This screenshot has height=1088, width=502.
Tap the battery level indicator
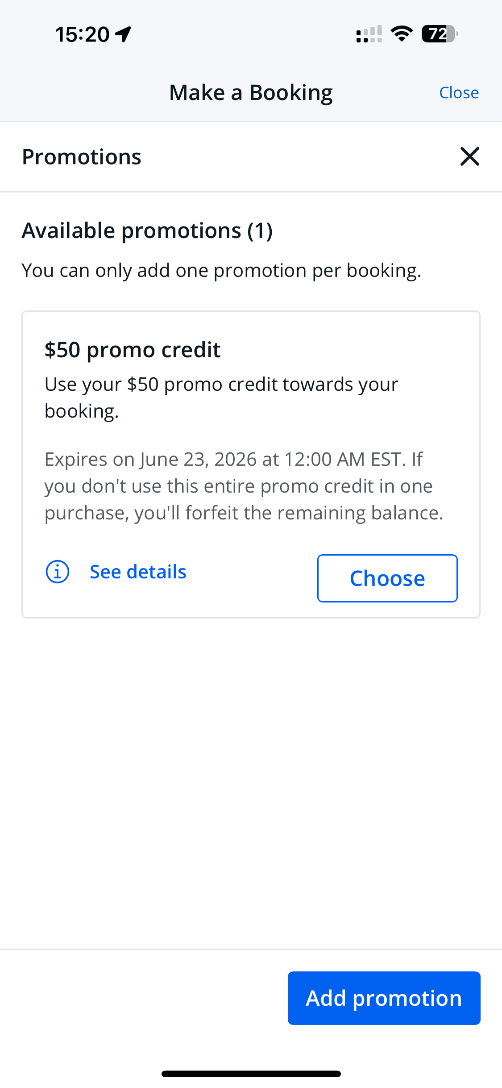439,34
